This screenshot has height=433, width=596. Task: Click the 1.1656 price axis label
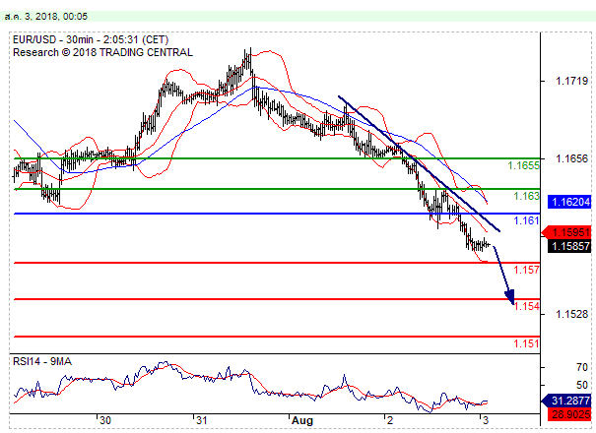coord(571,158)
